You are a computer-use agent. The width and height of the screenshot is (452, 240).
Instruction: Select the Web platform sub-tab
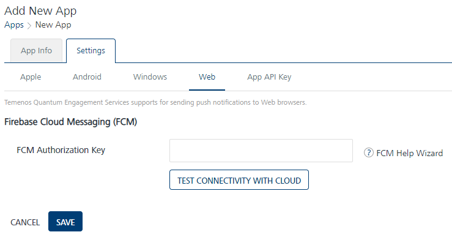pos(207,77)
